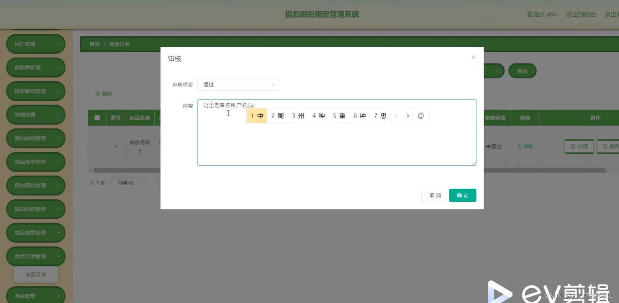Collapse the 商品订单管理 sidebar menu
The height and width of the screenshot is (303, 619).
tap(36, 256)
